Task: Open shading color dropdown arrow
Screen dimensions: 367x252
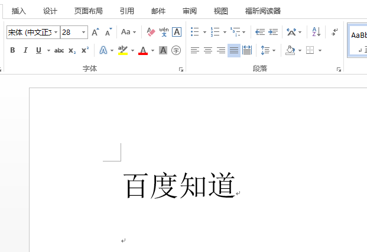Action: [300, 50]
